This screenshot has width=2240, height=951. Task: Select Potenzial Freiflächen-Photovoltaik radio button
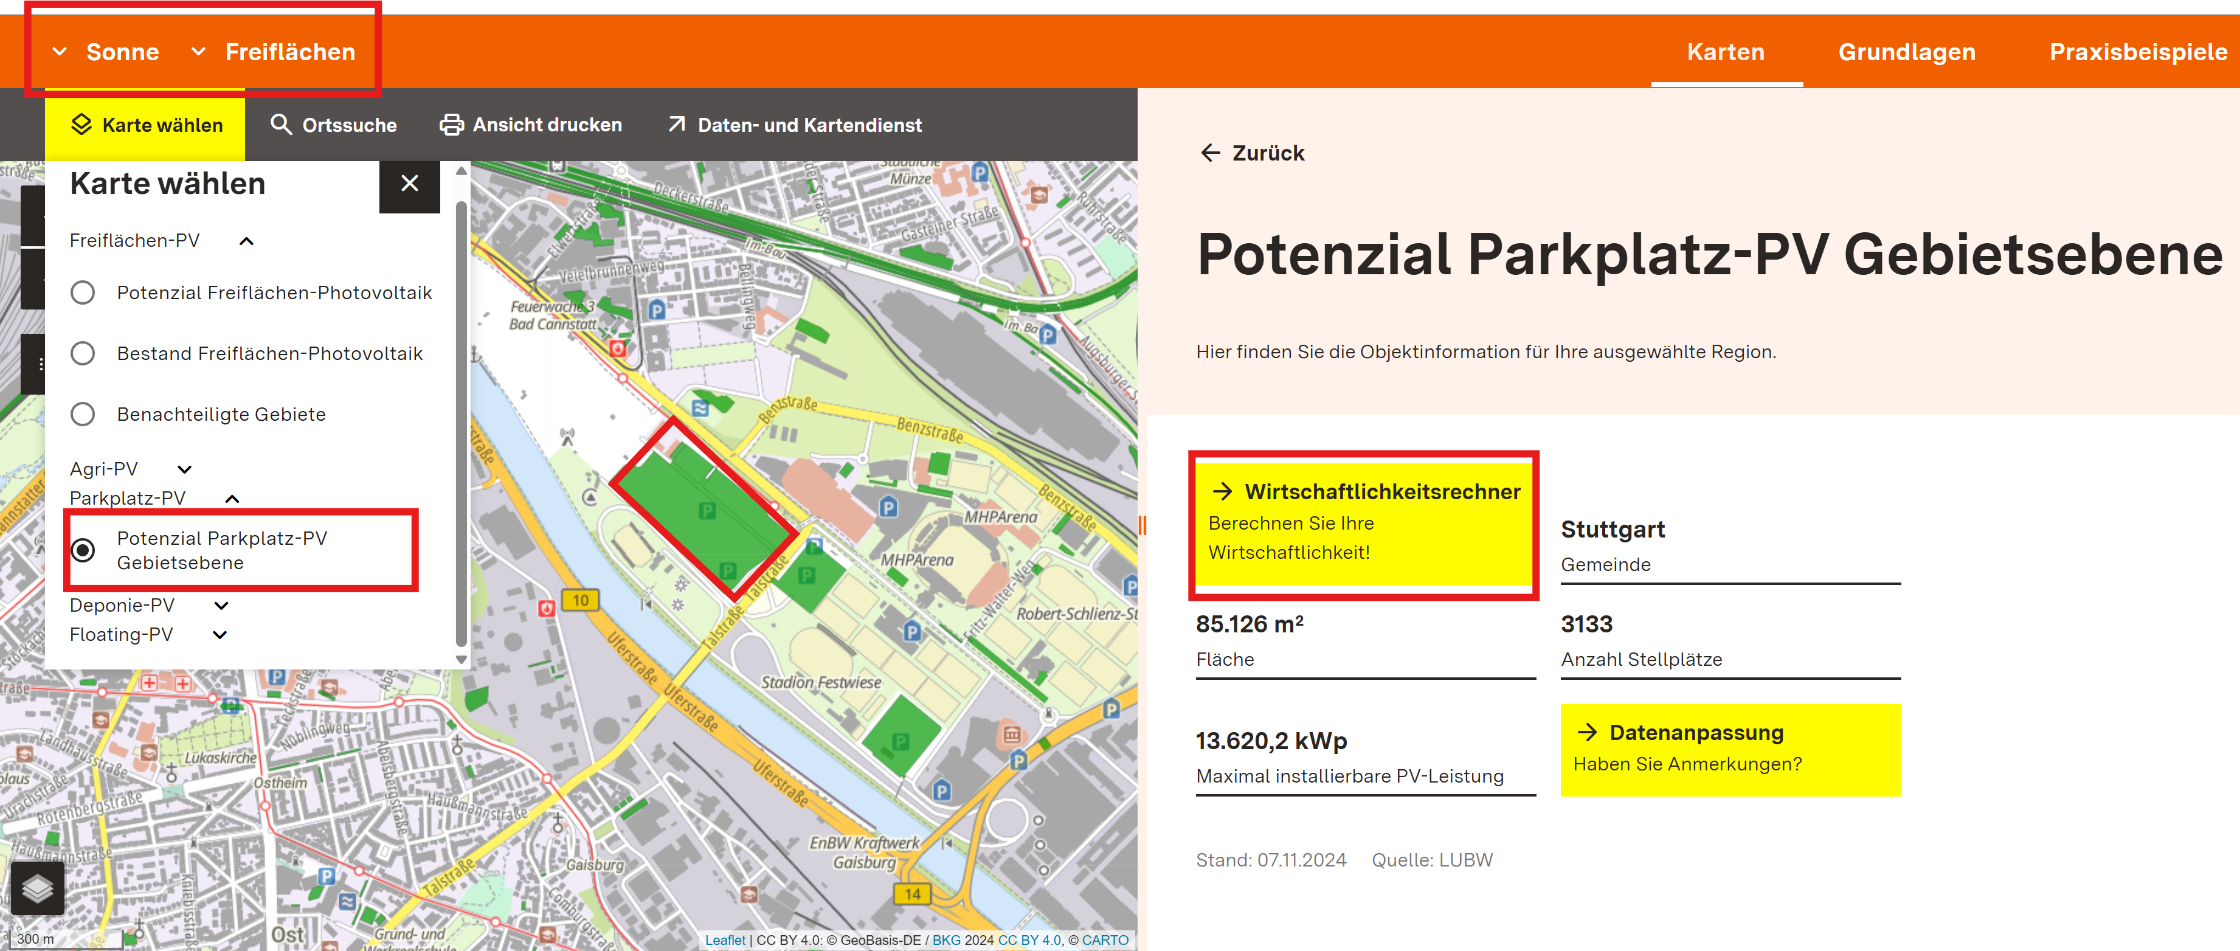click(x=83, y=293)
